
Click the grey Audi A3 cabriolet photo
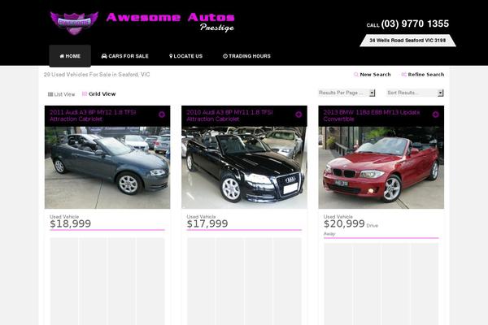pyautogui.click(x=107, y=167)
